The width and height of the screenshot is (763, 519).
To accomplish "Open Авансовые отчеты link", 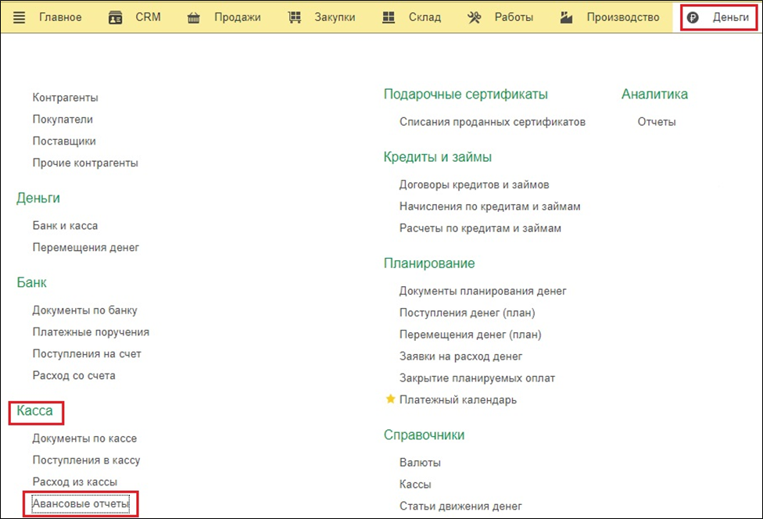I will point(80,504).
